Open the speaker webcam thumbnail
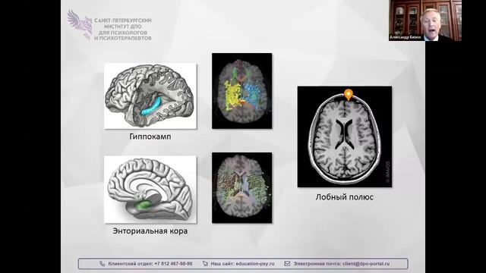 425,20
